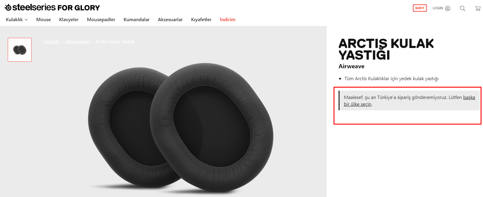Open the red İndirim sale link
Viewport: 483px width, 197px height.
click(228, 19)
